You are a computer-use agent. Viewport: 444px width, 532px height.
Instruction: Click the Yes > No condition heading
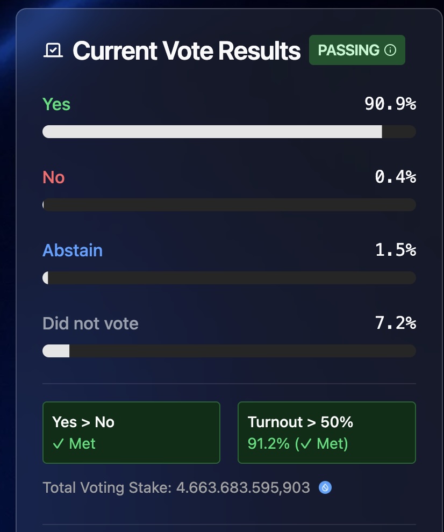tap(83, 422)
